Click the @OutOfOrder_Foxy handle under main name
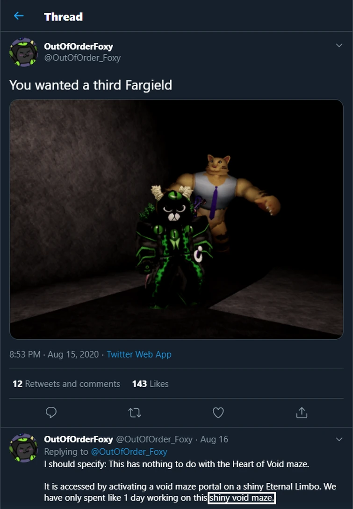Image resolution: width=353 pixels, height=509 pixels. pos(82,58)
